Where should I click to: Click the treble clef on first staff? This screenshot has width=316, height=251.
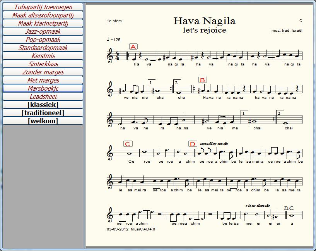click(110, 56)
